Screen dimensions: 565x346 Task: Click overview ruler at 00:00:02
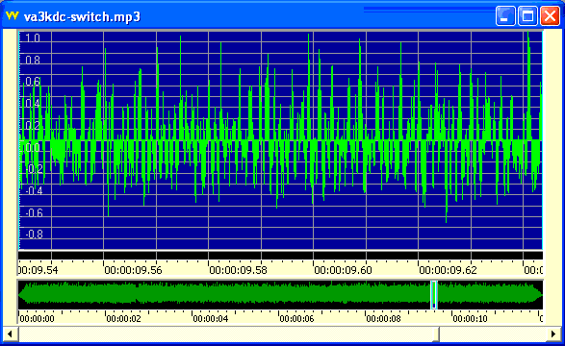pyautogui.click(x=123, y=319)
